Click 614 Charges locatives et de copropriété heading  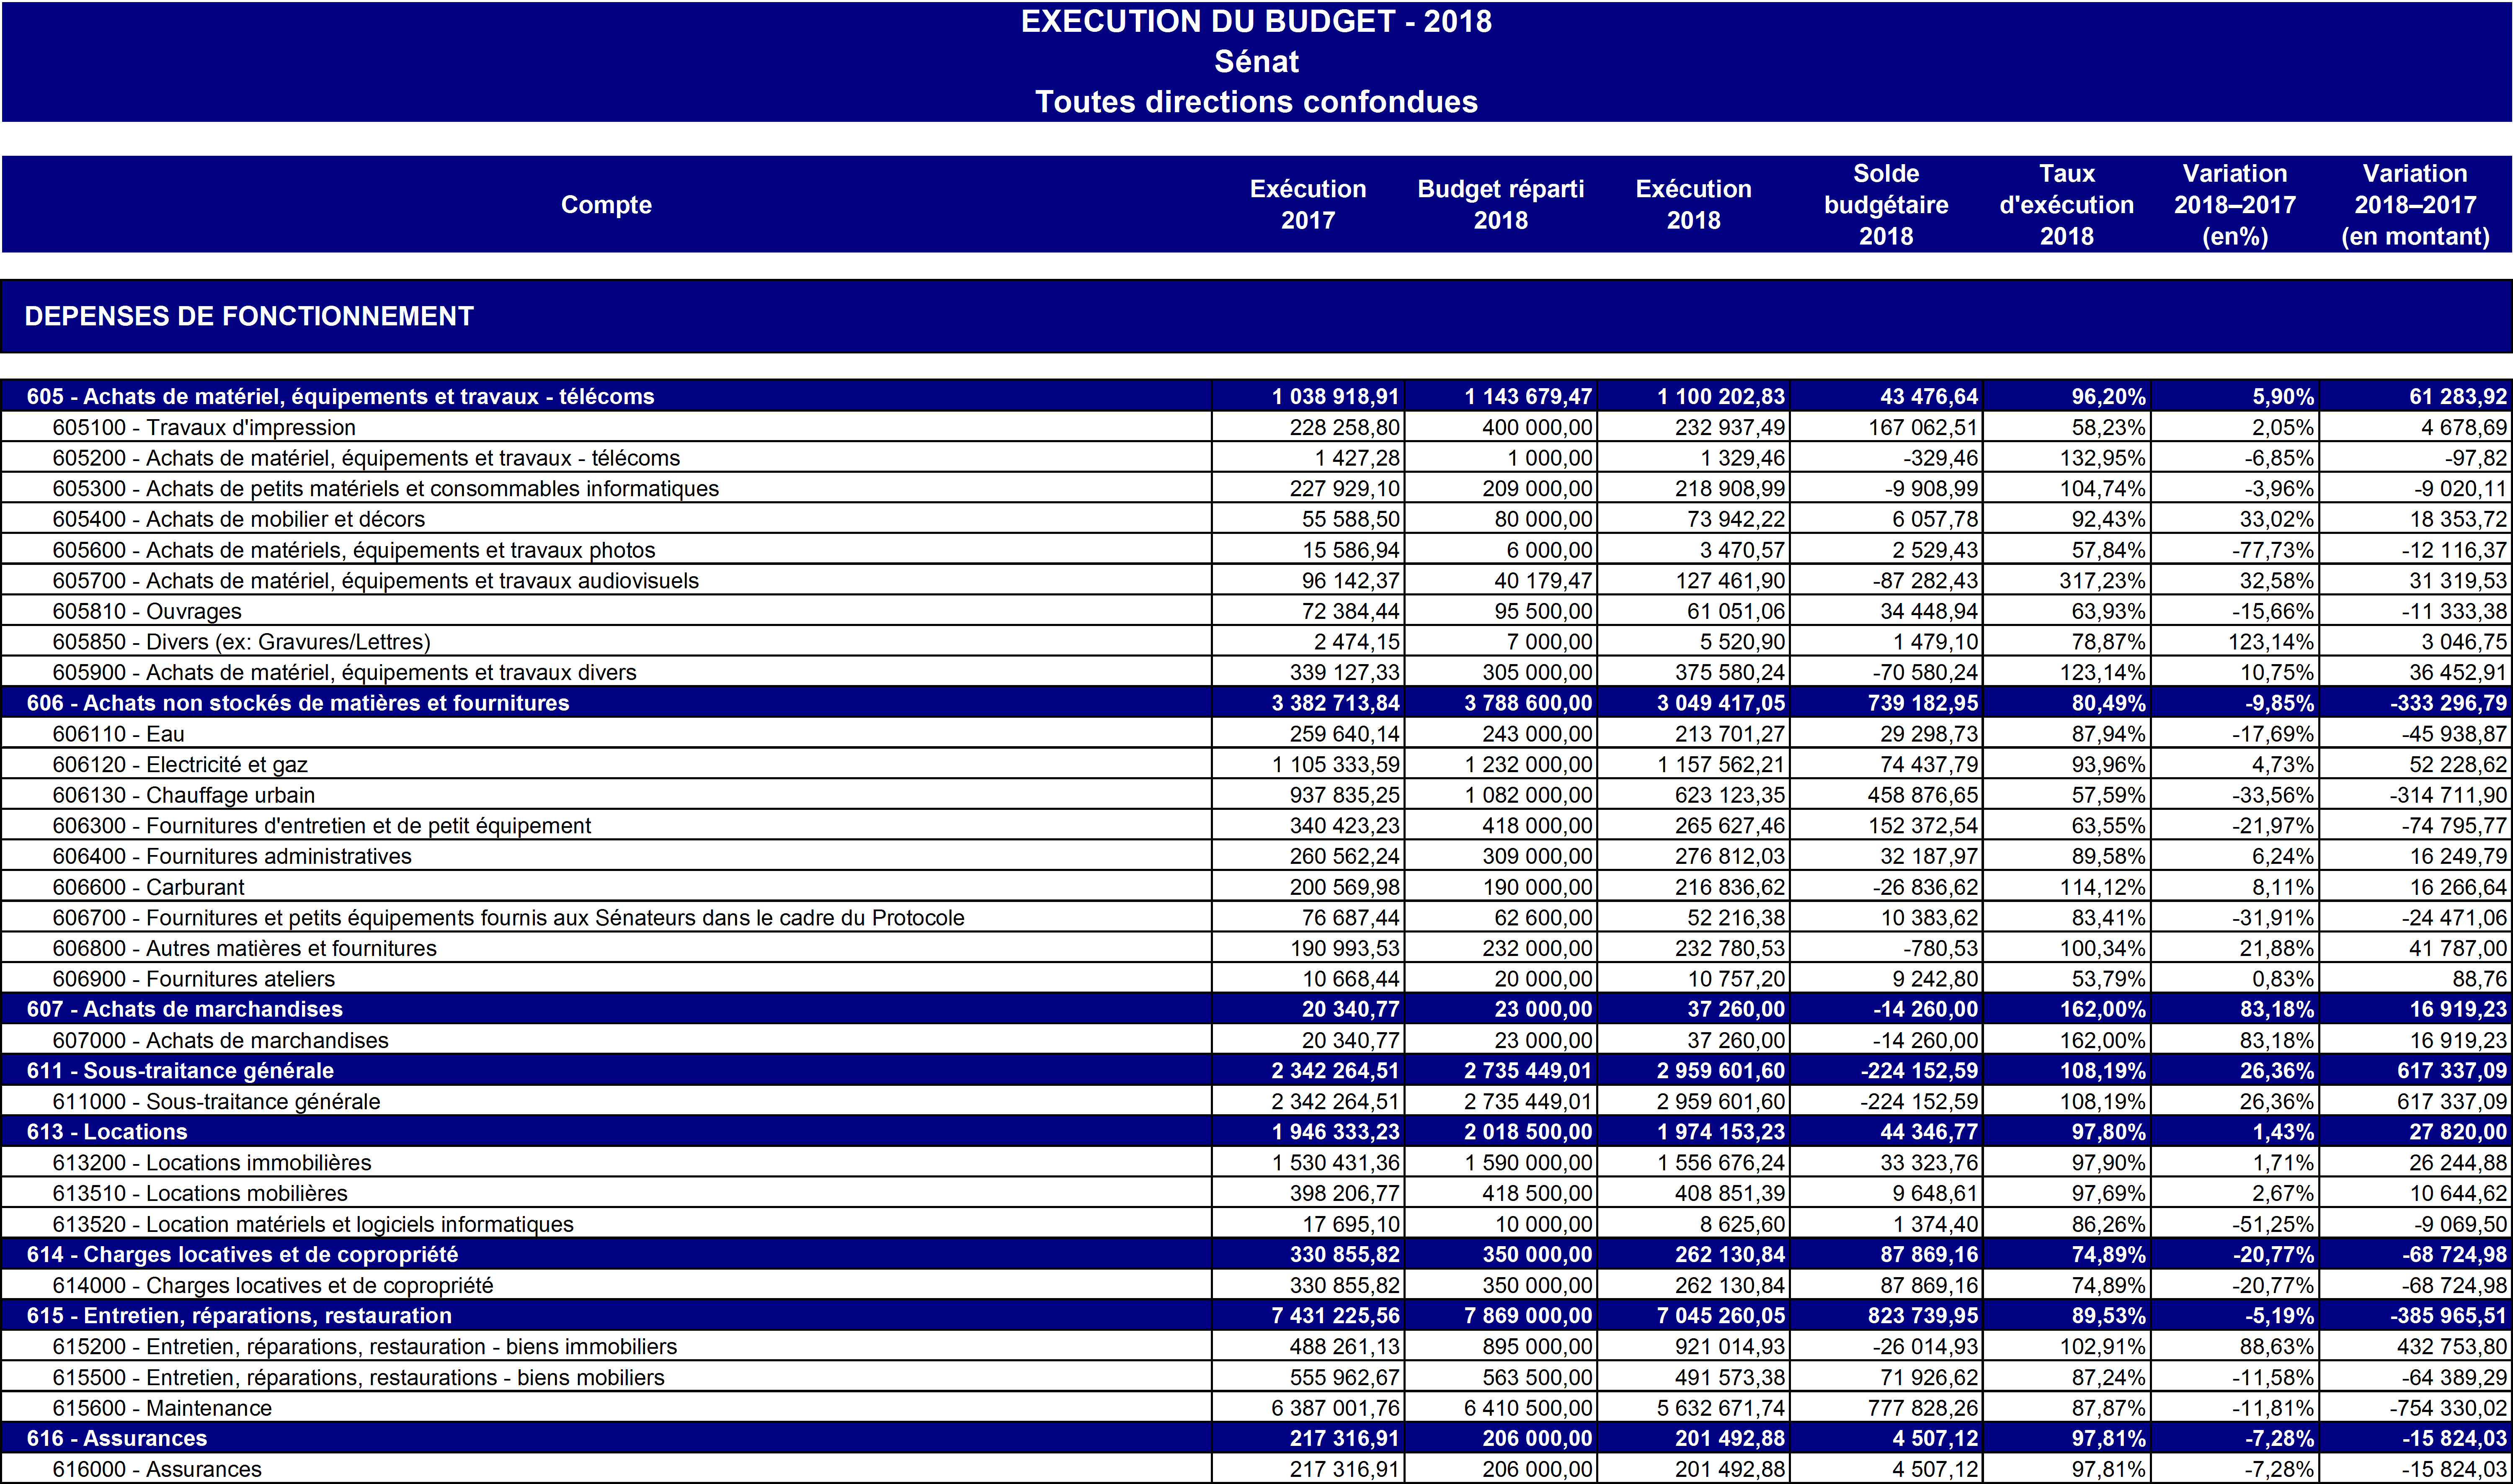pyautogui.click(x=242, y=1254)
